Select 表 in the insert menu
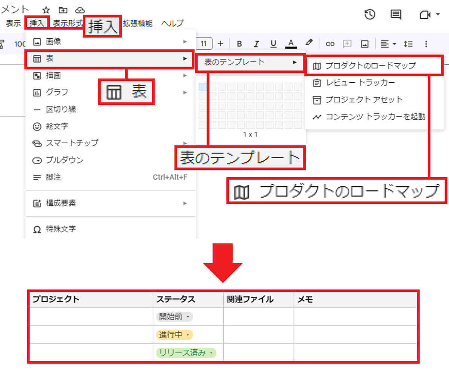 110,59
